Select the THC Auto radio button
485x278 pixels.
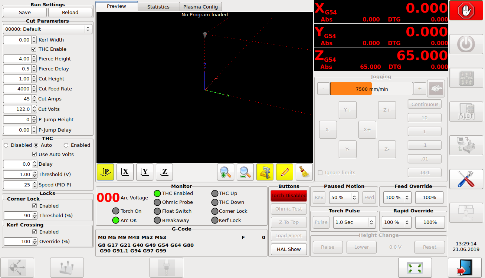click(36, 145)
